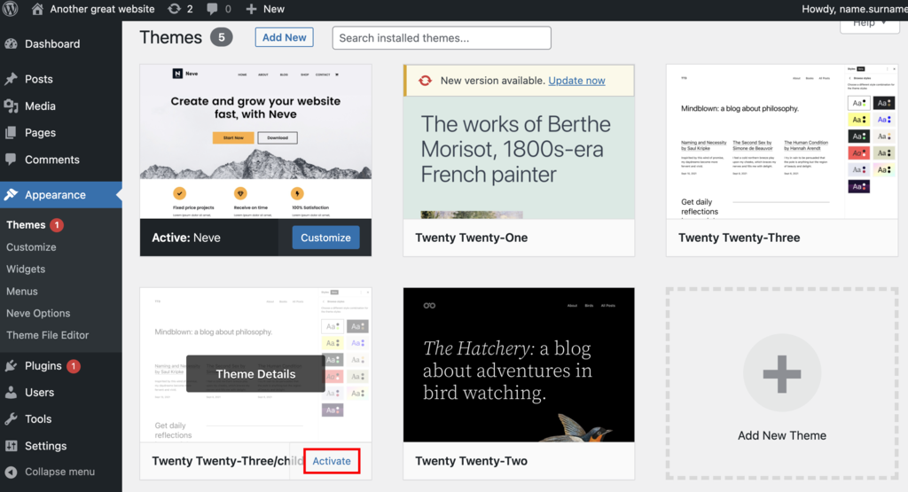Screen dimensions: 908x492
Task: Open the updates icon showing 2
Action: pos(180,9)
